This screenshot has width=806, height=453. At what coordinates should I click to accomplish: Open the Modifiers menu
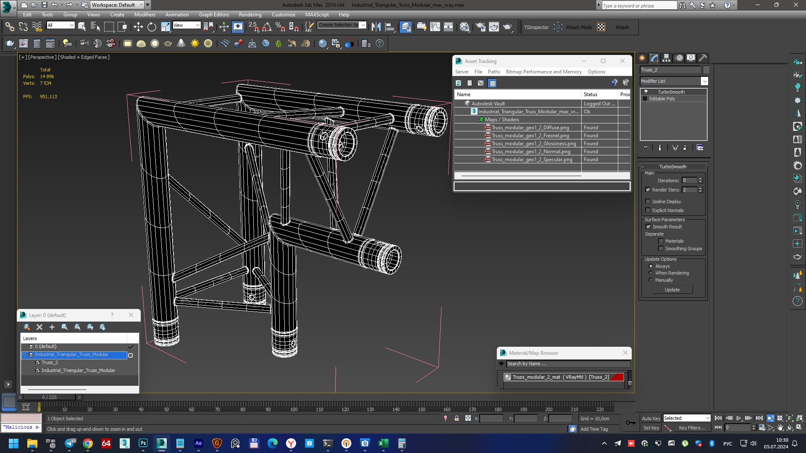click(144, 14)
